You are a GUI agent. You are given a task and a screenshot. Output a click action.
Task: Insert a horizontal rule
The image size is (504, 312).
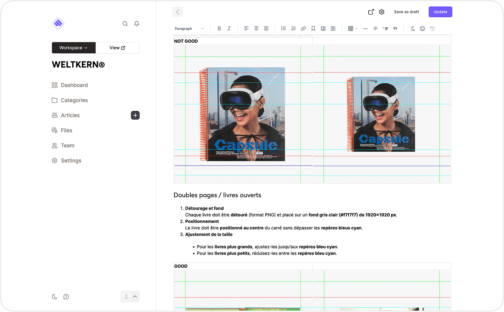(x=366, y=29)
